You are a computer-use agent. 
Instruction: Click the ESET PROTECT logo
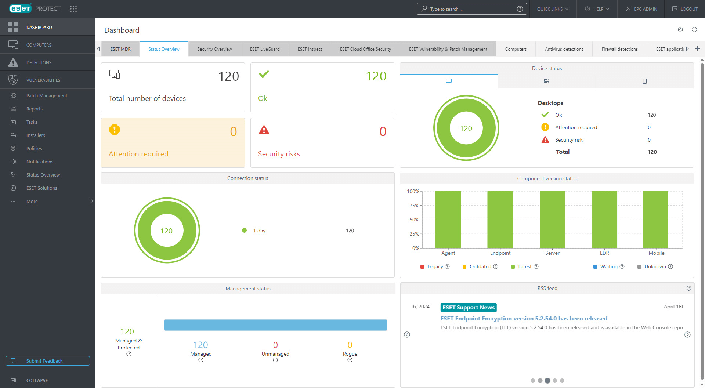click(35, 8)
